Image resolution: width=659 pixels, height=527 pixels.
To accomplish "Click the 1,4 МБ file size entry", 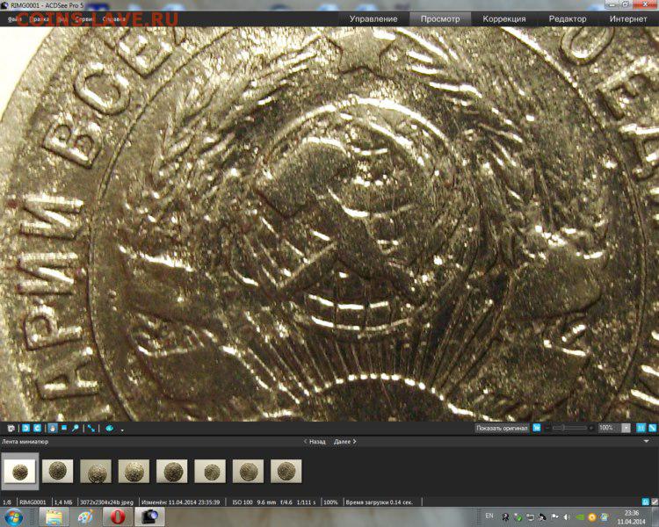I will 63,502.
